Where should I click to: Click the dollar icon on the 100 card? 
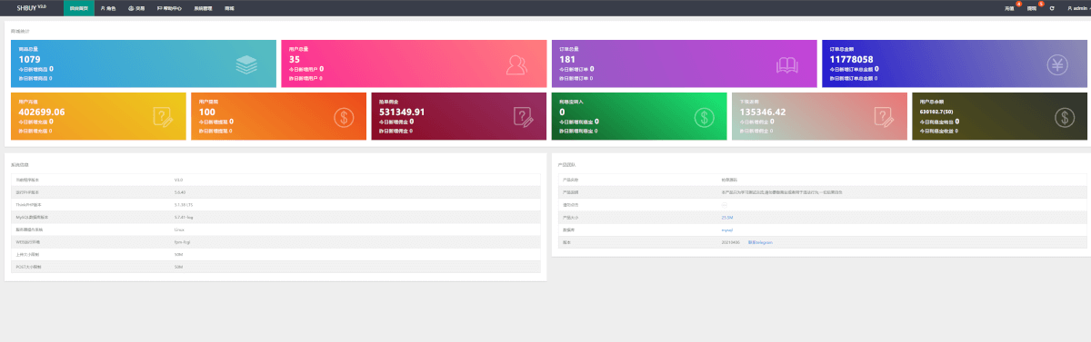tap(343, 117)
